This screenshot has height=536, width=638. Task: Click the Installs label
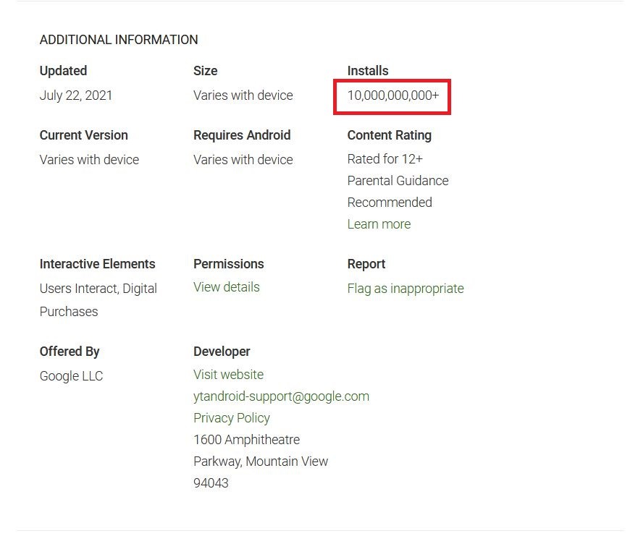pyautogui.click(x=368, y=71)
